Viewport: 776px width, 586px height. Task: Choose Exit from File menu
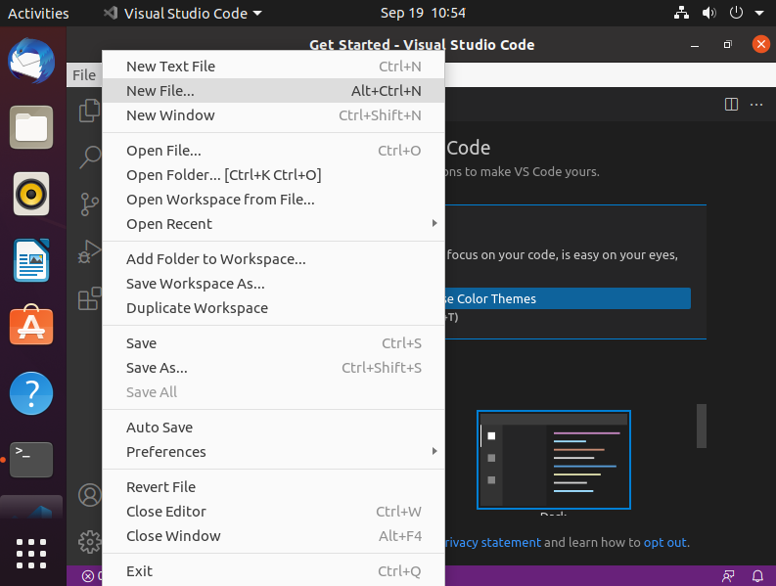[273, 571]
